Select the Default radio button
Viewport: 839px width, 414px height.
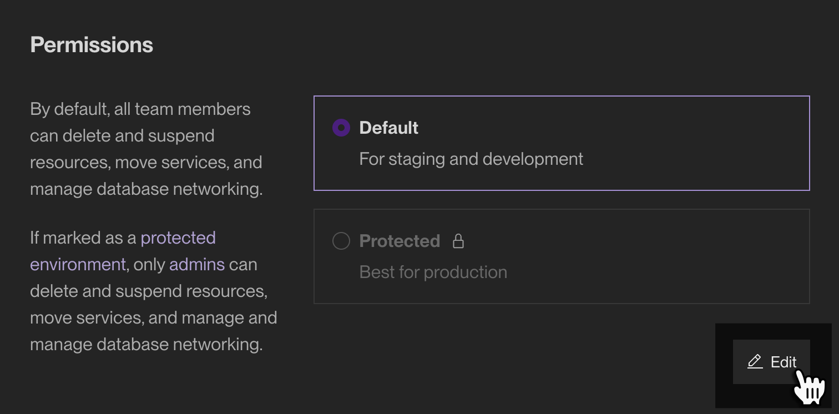coord(341,127)
